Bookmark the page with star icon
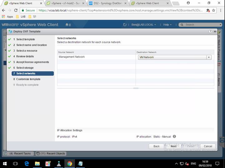 tap(213, 10)
